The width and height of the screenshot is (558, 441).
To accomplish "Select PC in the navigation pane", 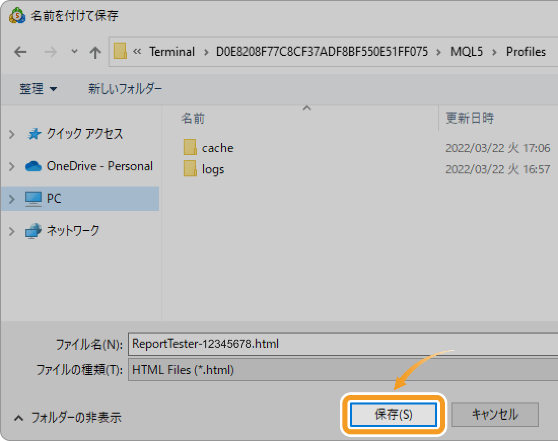I will (x=54, y=199).
